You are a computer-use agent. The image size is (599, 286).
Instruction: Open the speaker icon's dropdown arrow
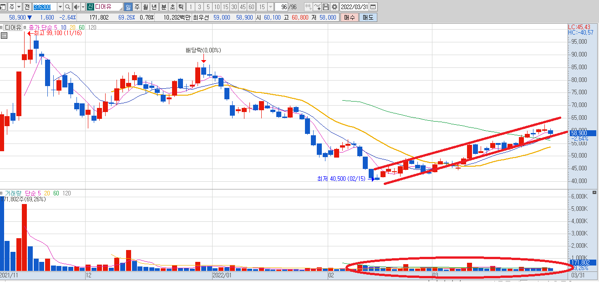pos(83,7)
